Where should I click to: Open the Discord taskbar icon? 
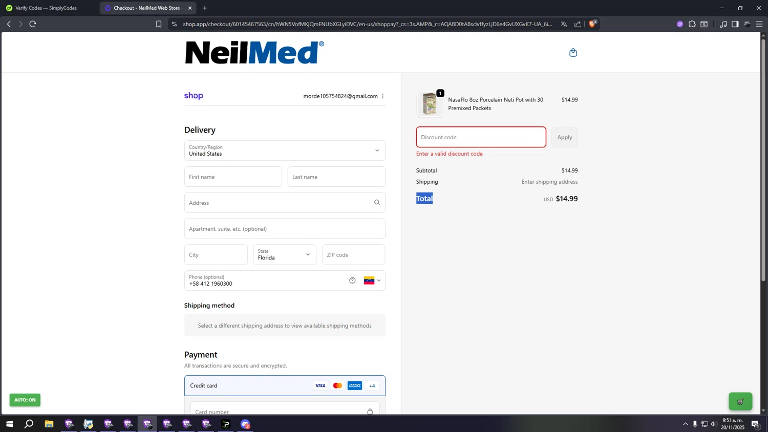(x=245, y=424)
